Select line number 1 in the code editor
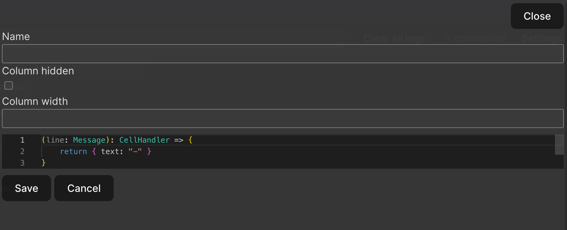The image size is (567, 230). 22,140
